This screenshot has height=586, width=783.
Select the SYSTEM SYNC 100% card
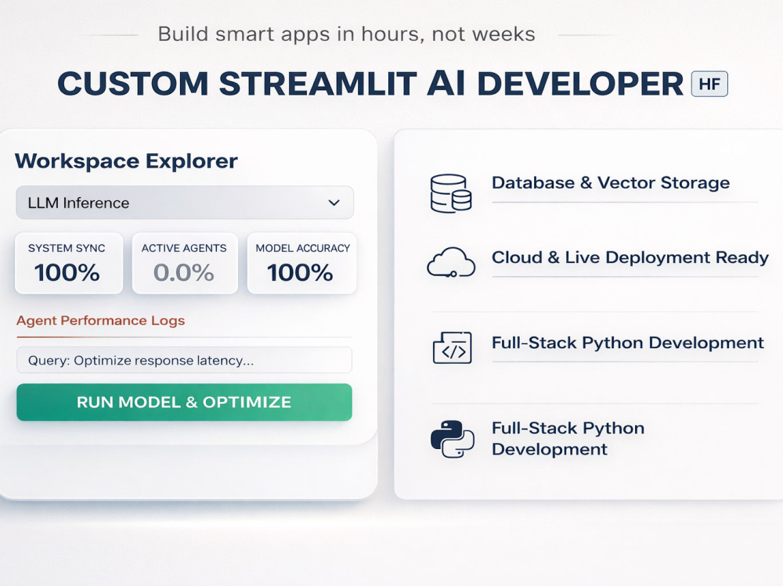pyautogui.click(x=69, y=263)
